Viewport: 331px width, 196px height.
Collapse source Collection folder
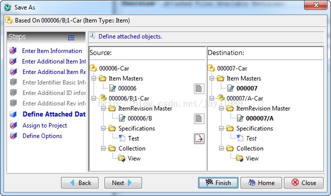coord(103,148)
